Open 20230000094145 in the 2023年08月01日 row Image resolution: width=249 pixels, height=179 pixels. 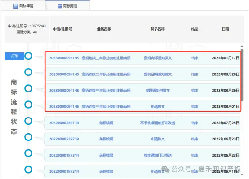(64, 106)
